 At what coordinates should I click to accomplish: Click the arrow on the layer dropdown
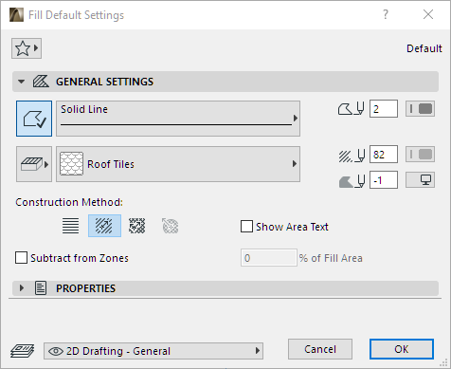click(258, 351)
